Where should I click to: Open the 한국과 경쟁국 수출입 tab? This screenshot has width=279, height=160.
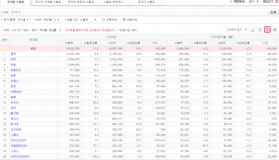tap(81, 2)
